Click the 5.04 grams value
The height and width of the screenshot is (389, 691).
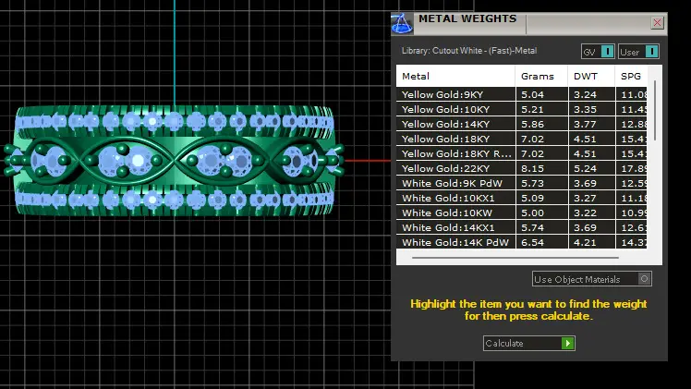pyautogui.click(x=532, y=95)
